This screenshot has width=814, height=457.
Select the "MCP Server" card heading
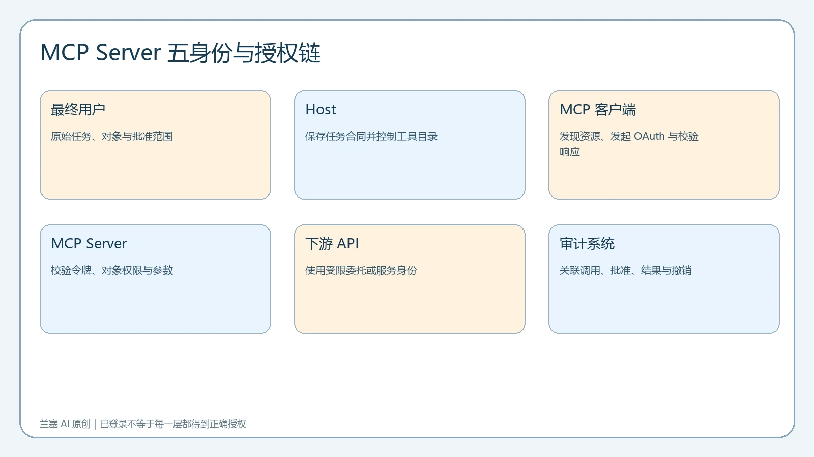89,244
